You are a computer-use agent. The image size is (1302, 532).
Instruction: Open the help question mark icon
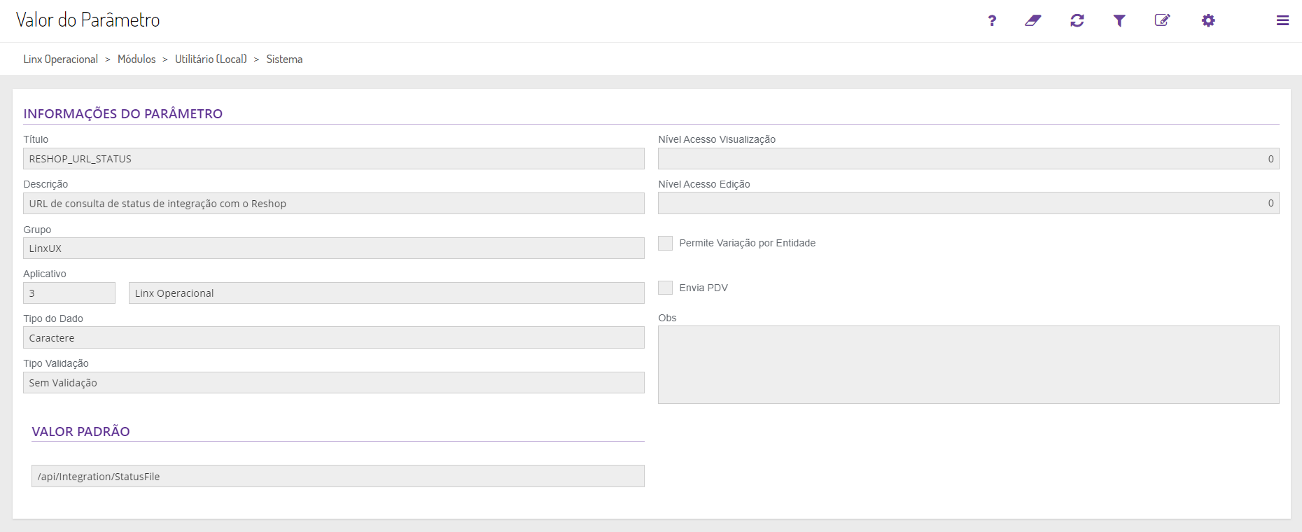point(992,20)
